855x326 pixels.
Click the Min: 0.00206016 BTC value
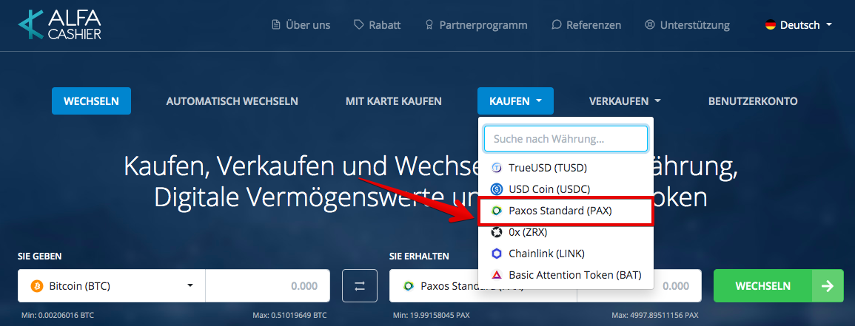pyautogui.click(x=58, y=315)
